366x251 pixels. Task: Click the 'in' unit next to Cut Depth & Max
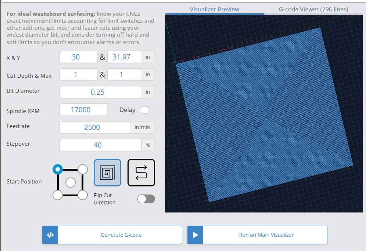pyautogui.click(x=148, y=74)
